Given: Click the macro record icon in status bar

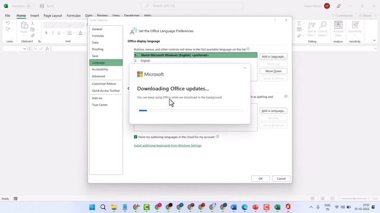Looking at the screenshot, I should 15,199.
